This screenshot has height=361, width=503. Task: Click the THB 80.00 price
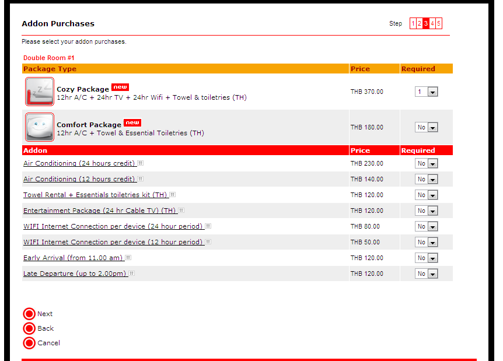[365, 226]
